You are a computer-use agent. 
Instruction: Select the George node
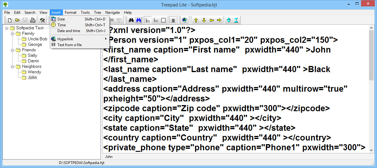[35, 44]
